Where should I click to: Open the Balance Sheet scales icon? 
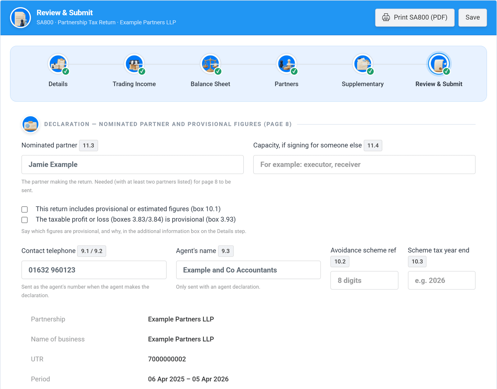[210, 64]
